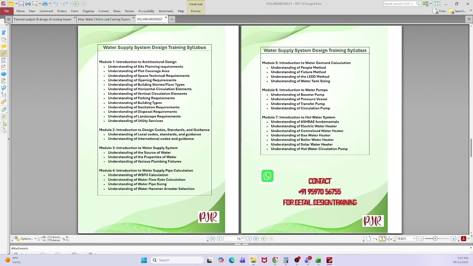Open the Convert ribbon tab
Screen dimensions: 473x266
103,11
